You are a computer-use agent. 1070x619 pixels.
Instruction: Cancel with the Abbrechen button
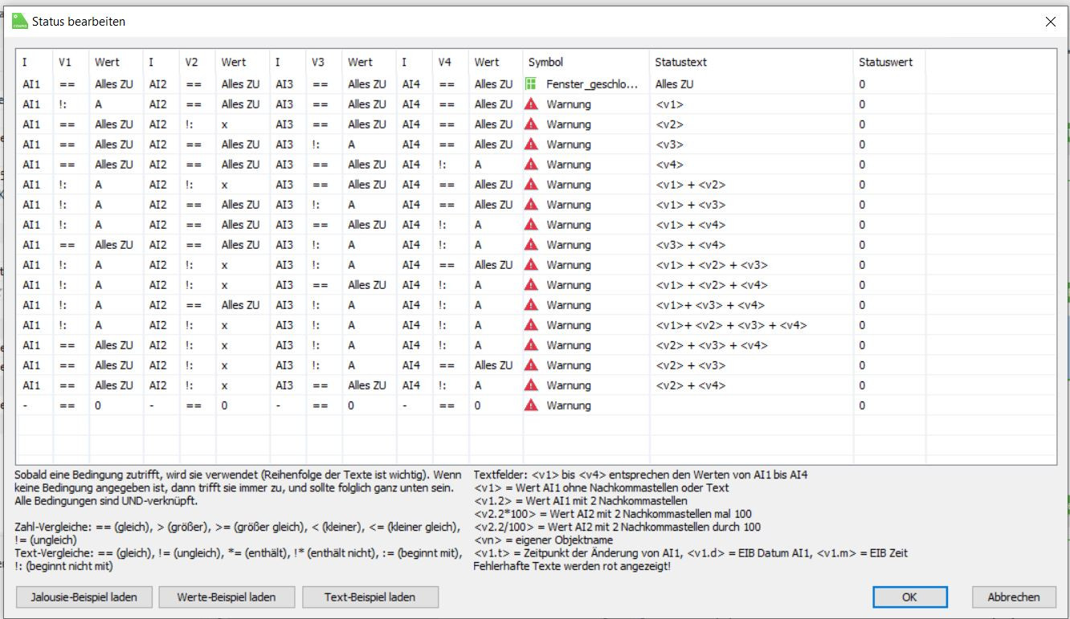pos(1013,597)
